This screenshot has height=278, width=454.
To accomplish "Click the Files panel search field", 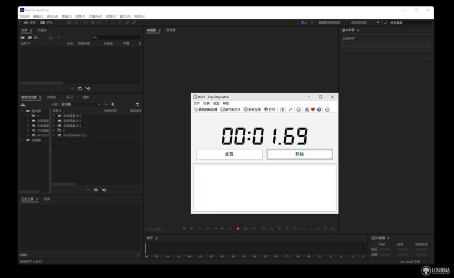I will pos(117,37).
